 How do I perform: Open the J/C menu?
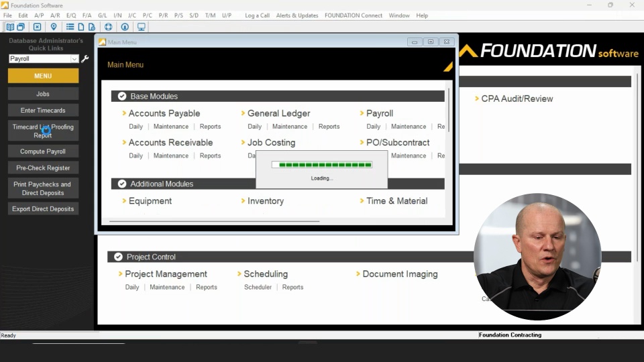[132, 15]
